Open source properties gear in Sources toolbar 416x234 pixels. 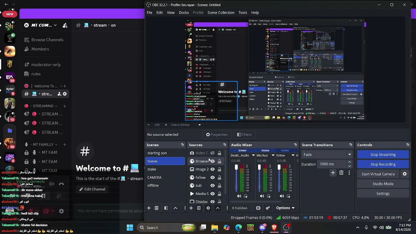click(x=208, y=208)
